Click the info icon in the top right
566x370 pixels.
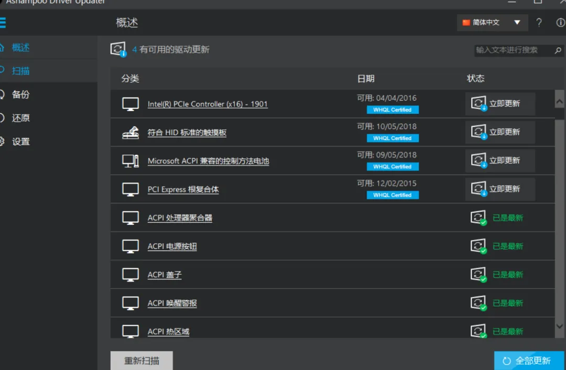559,23
